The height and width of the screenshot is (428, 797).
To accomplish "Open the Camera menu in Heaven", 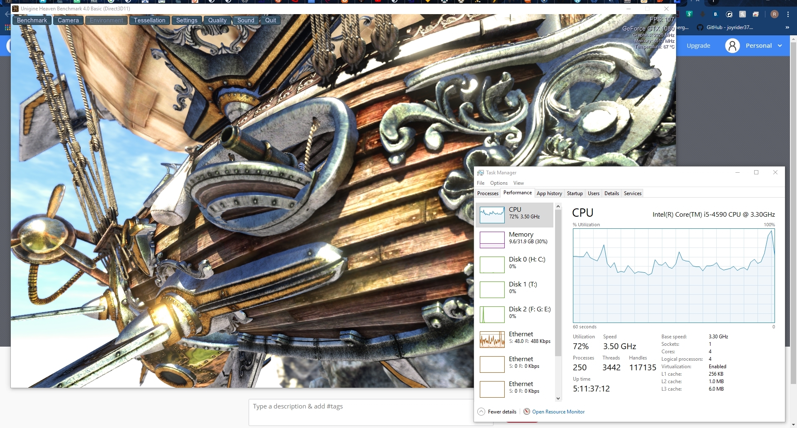I will click(x=68, y=20).
